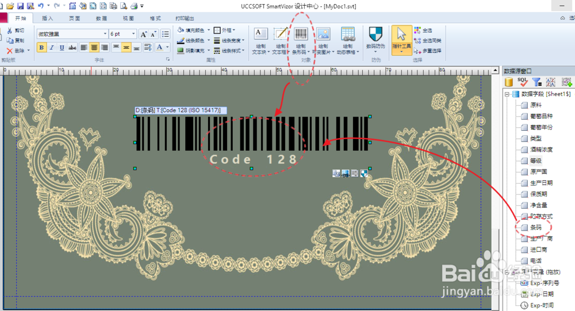The height and width of the screenshot is (311, 575).
Task: Click the SQL query icon in data panel
Action: coord(523,82)
